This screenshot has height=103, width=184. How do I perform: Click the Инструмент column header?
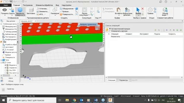pos(144,34)
